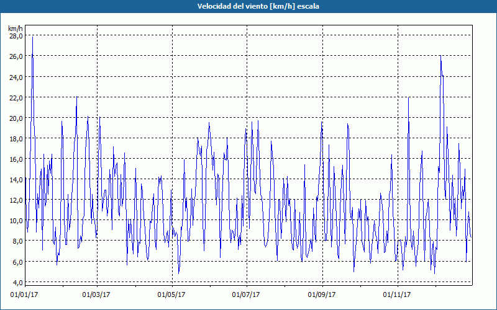
Task: Click the January peak near 28 km/h
Action: pos(32,37)
